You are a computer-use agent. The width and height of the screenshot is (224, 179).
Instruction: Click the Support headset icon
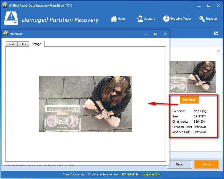click(140, 19)
